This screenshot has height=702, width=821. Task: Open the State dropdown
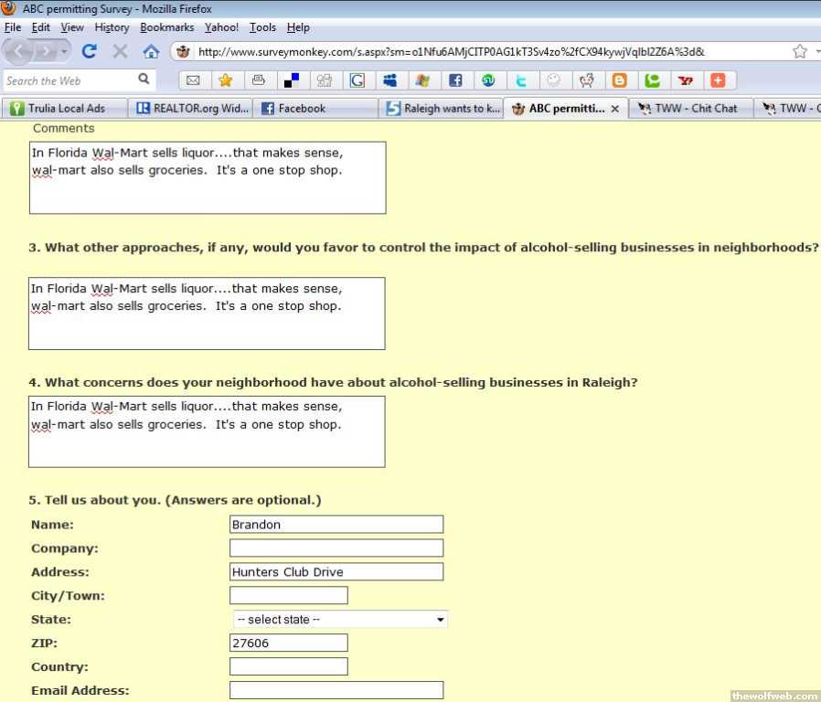coord(340,620)
